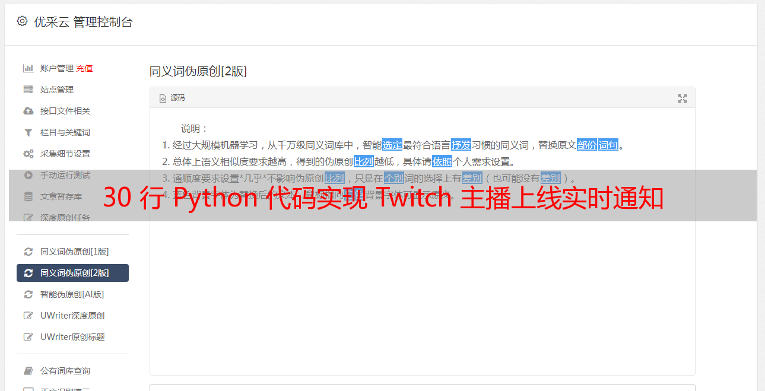Viewport: 765px width, 391px height.
Task: Click the refresh icon next to 同义词伪原创[1版]
Action: [x=28, y=252]
